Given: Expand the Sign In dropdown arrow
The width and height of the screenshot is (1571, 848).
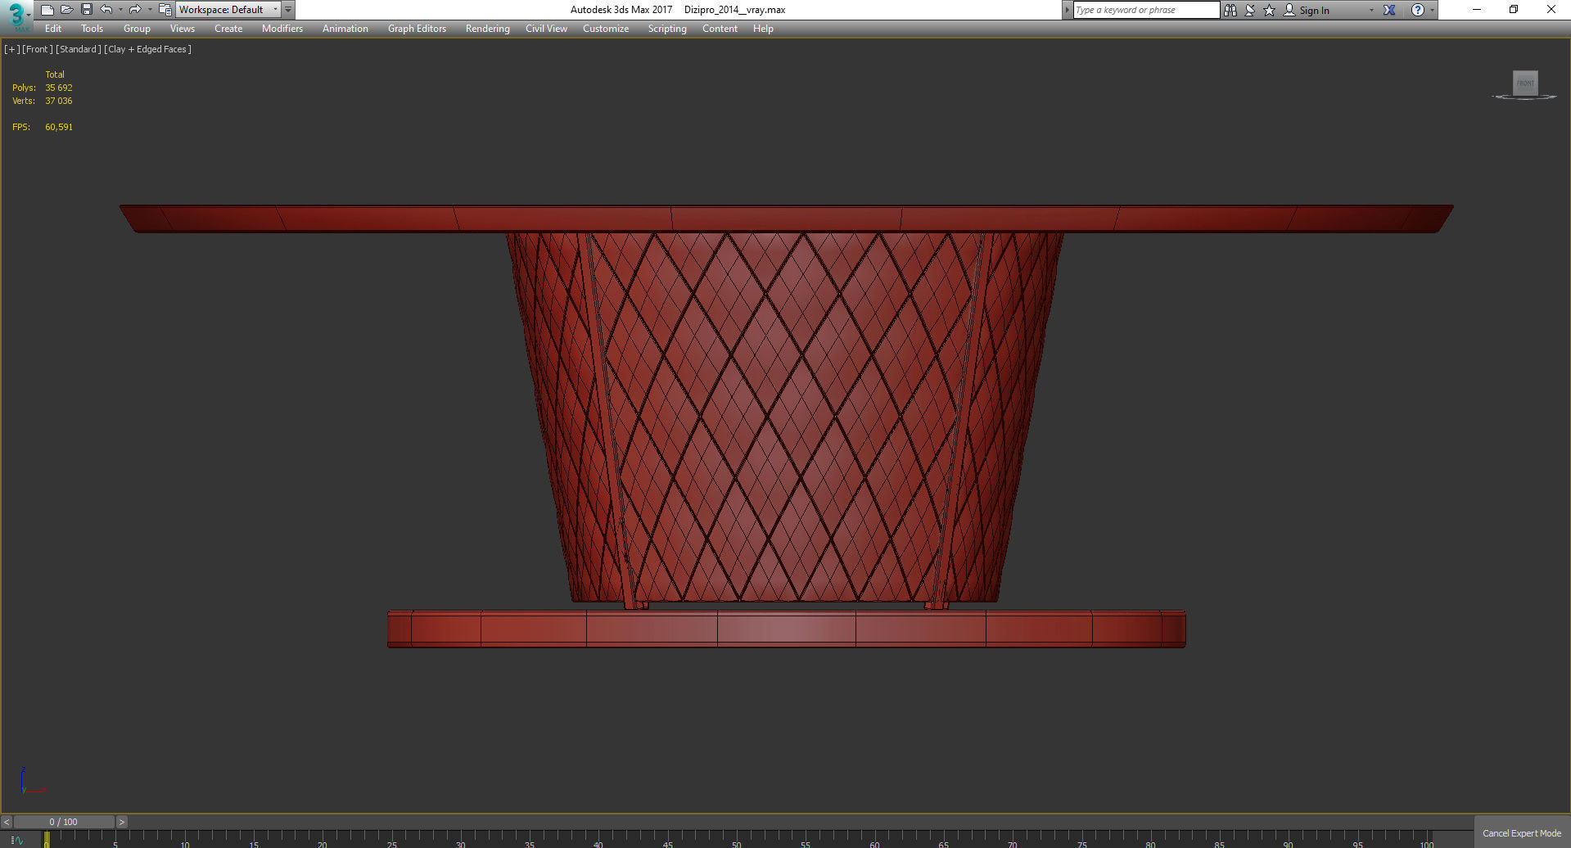Looking at the screenshot, I should pyautogui.click(x=1371, y=10).
